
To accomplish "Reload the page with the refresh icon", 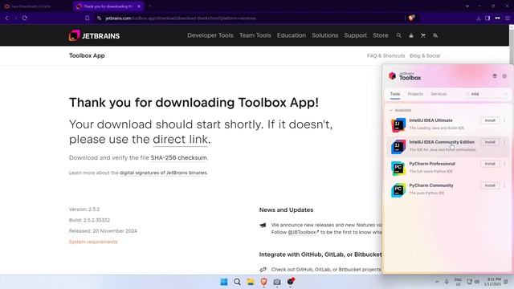I will [25, 18].
